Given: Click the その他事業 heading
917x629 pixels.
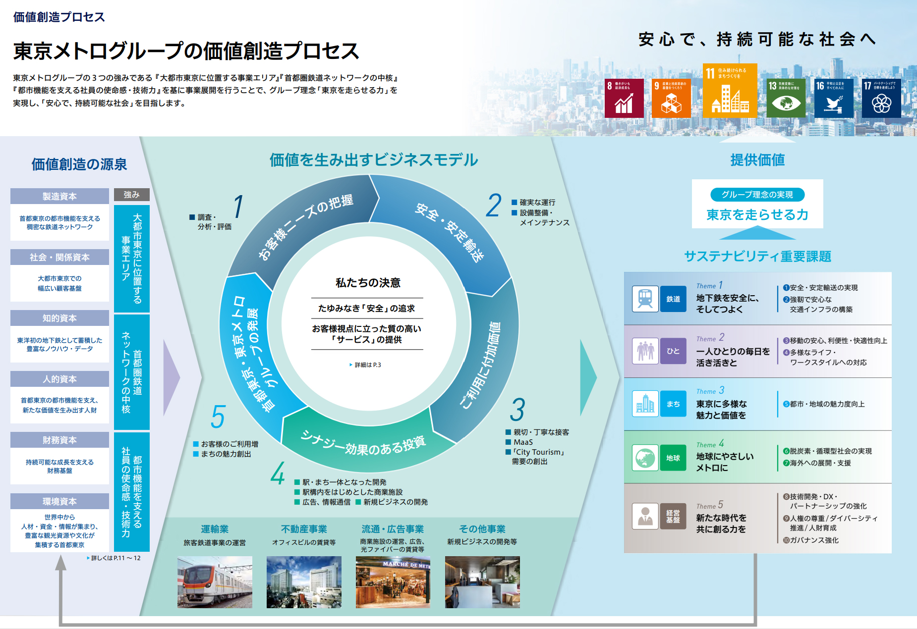Looking at the screenshot, I should (482, 529).
